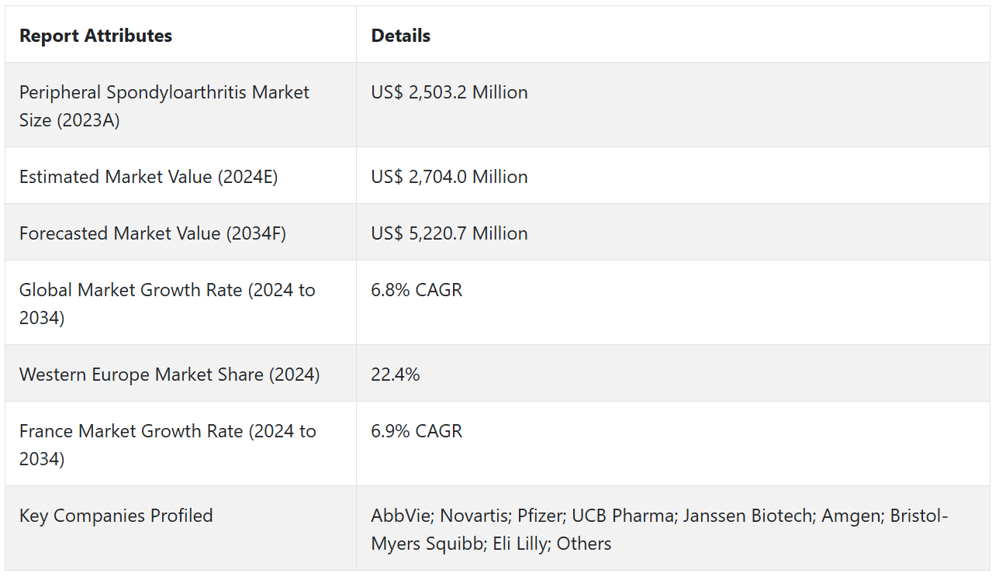
Task: Select the Key Companies Profiled cell
Action: pyautogui.click(x=116, y=516)
